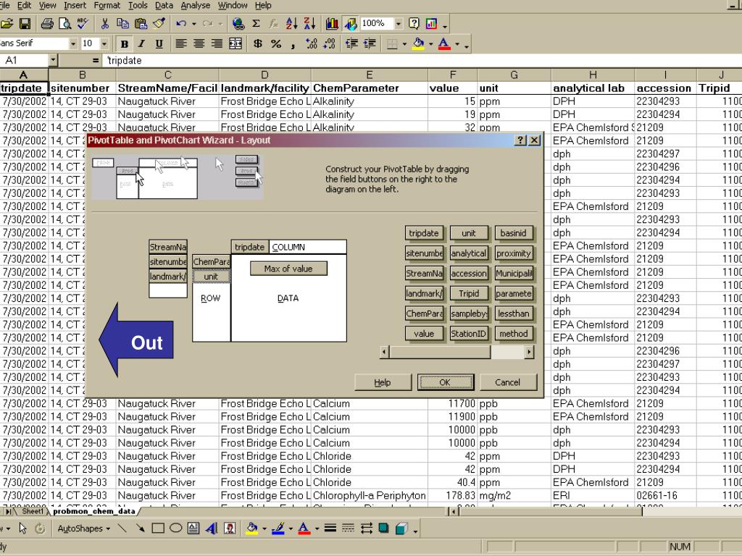Select the basinid field button
The width and height of the screenshot is (742, 556).
coord(514,233)
